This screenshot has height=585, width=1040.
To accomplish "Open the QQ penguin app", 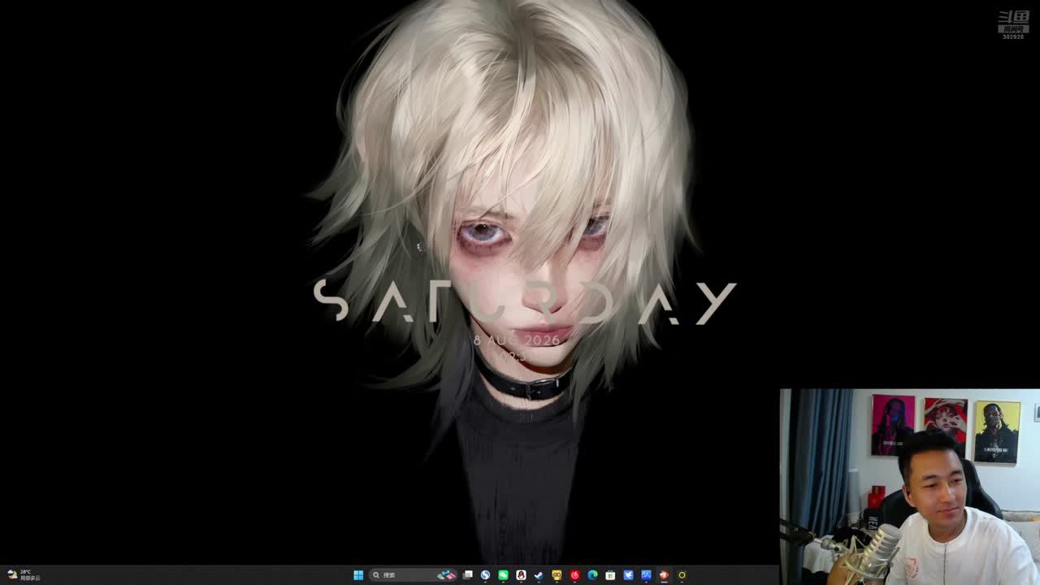I will pyautogui.click(x=521, y=575).
